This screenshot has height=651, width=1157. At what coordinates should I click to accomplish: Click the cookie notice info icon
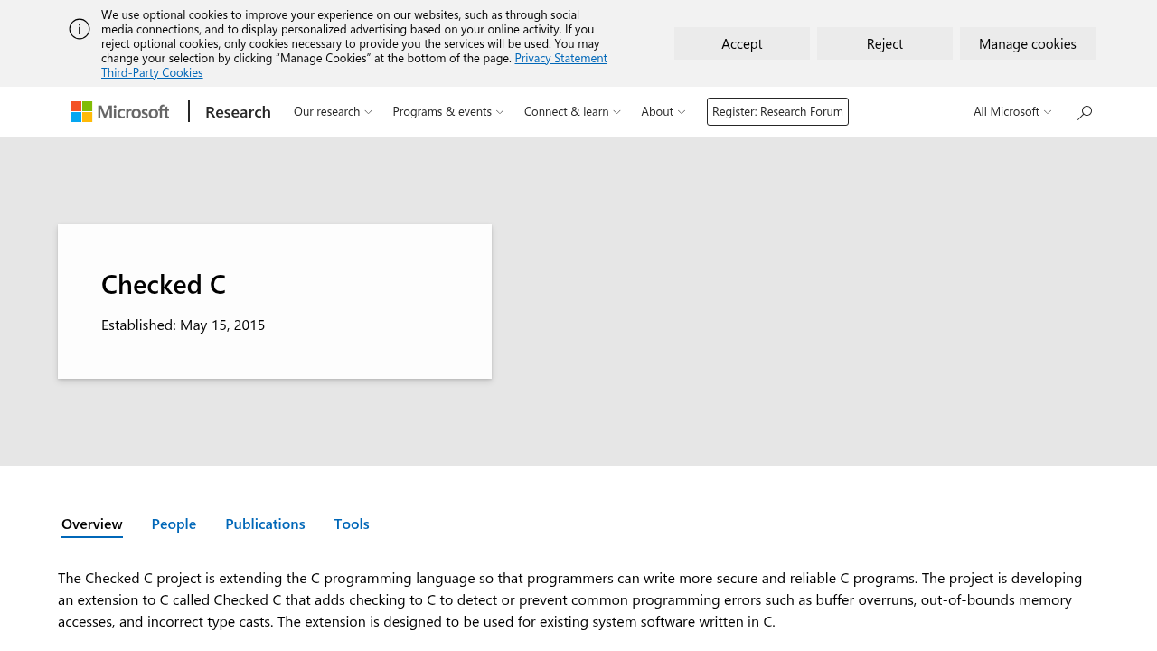pos(80,29)
